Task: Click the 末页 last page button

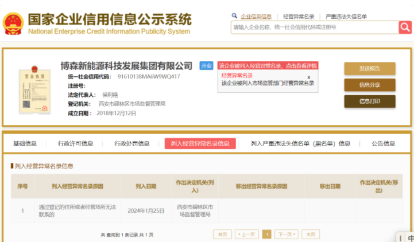Action: coord(311,235)
